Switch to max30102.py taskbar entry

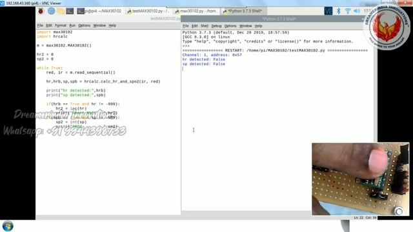coord(196,11)
